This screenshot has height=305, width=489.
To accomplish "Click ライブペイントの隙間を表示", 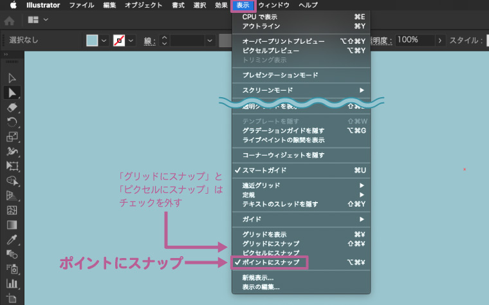I will pos(301,140).
